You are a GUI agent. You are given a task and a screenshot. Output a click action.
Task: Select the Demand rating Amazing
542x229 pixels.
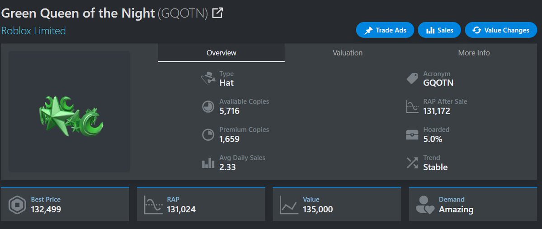coord(456,209)
